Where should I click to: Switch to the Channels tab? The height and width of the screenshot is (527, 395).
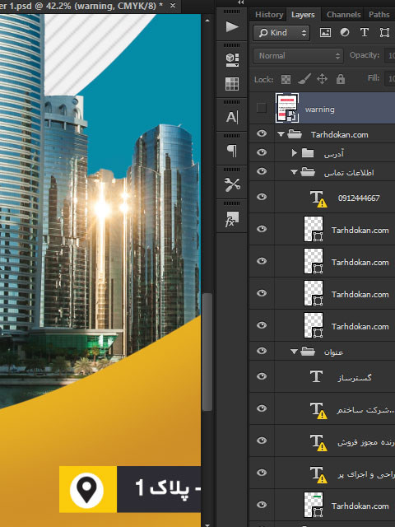click(343, 15)
